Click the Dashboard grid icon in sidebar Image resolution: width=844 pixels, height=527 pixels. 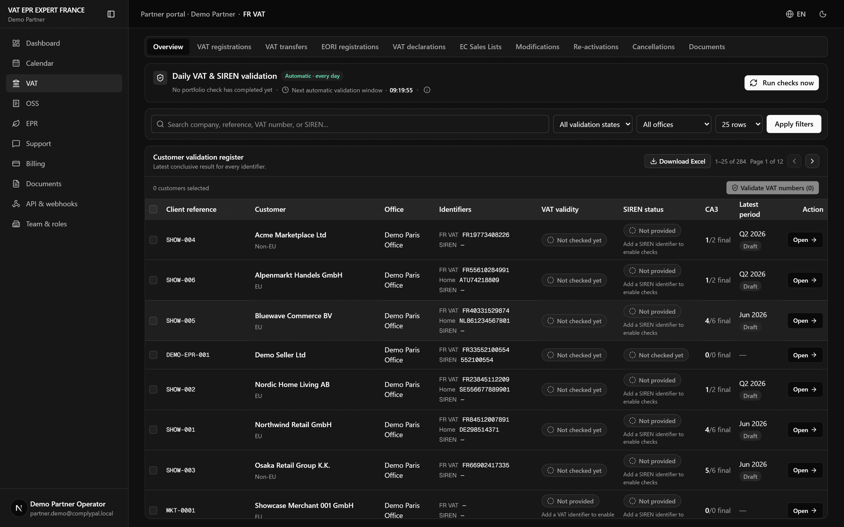[16, 43]
